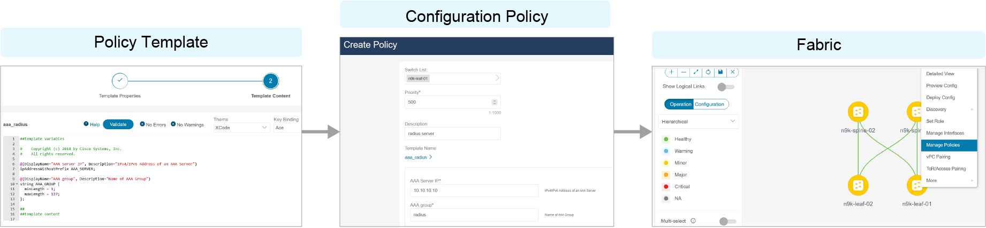Select the n9k-leaf-01 switch node

916,185
